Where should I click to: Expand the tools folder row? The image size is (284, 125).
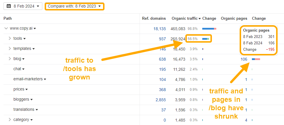pyautogui.click(x=10, y=39)
